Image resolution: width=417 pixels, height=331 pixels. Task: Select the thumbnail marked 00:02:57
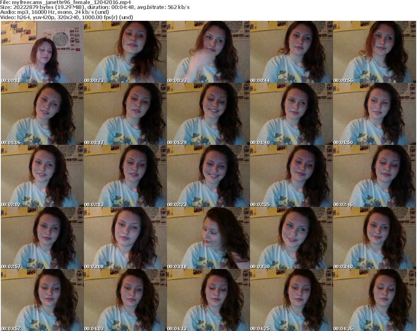(42, 238)
